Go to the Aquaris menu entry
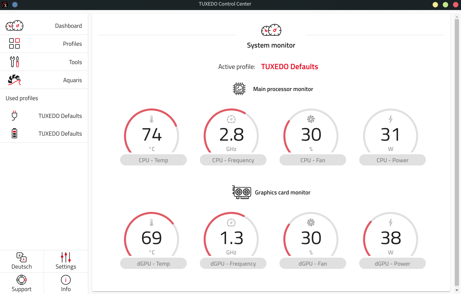This screenshot has height=294, width=461. pos(72,80)
